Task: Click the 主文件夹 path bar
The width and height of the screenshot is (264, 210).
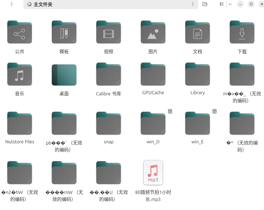Action: tap(111, 4)
